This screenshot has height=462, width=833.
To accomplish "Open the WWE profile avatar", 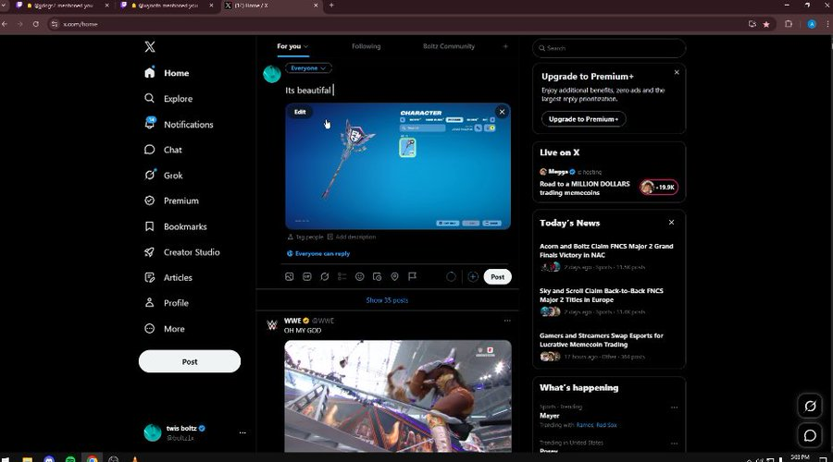I will tap(272, 325).
